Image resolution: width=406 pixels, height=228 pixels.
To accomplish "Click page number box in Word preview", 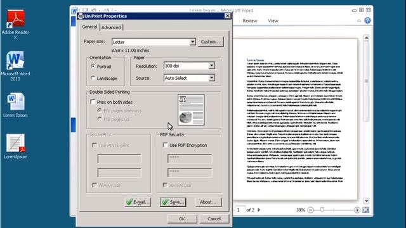I will coord(240,210).
